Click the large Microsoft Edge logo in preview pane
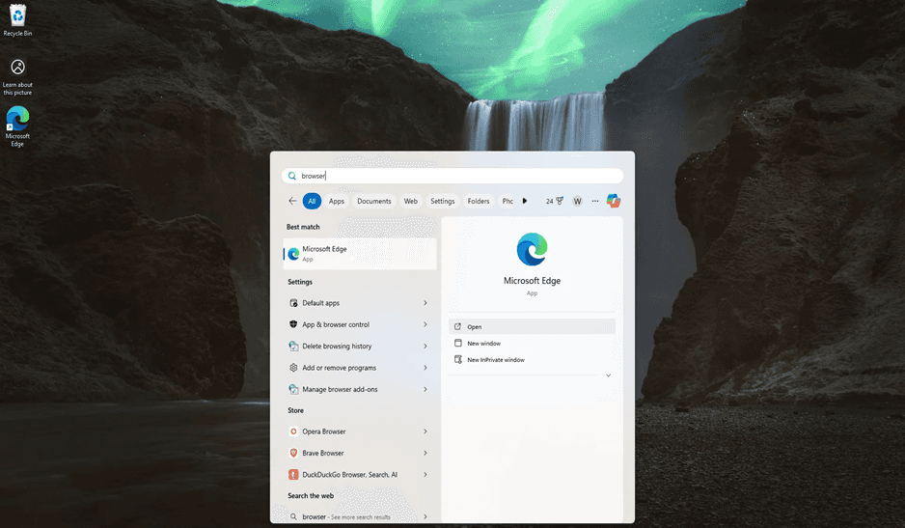This screenshot has height=528, width=905. pyautogui.click(x=532, y=250)
